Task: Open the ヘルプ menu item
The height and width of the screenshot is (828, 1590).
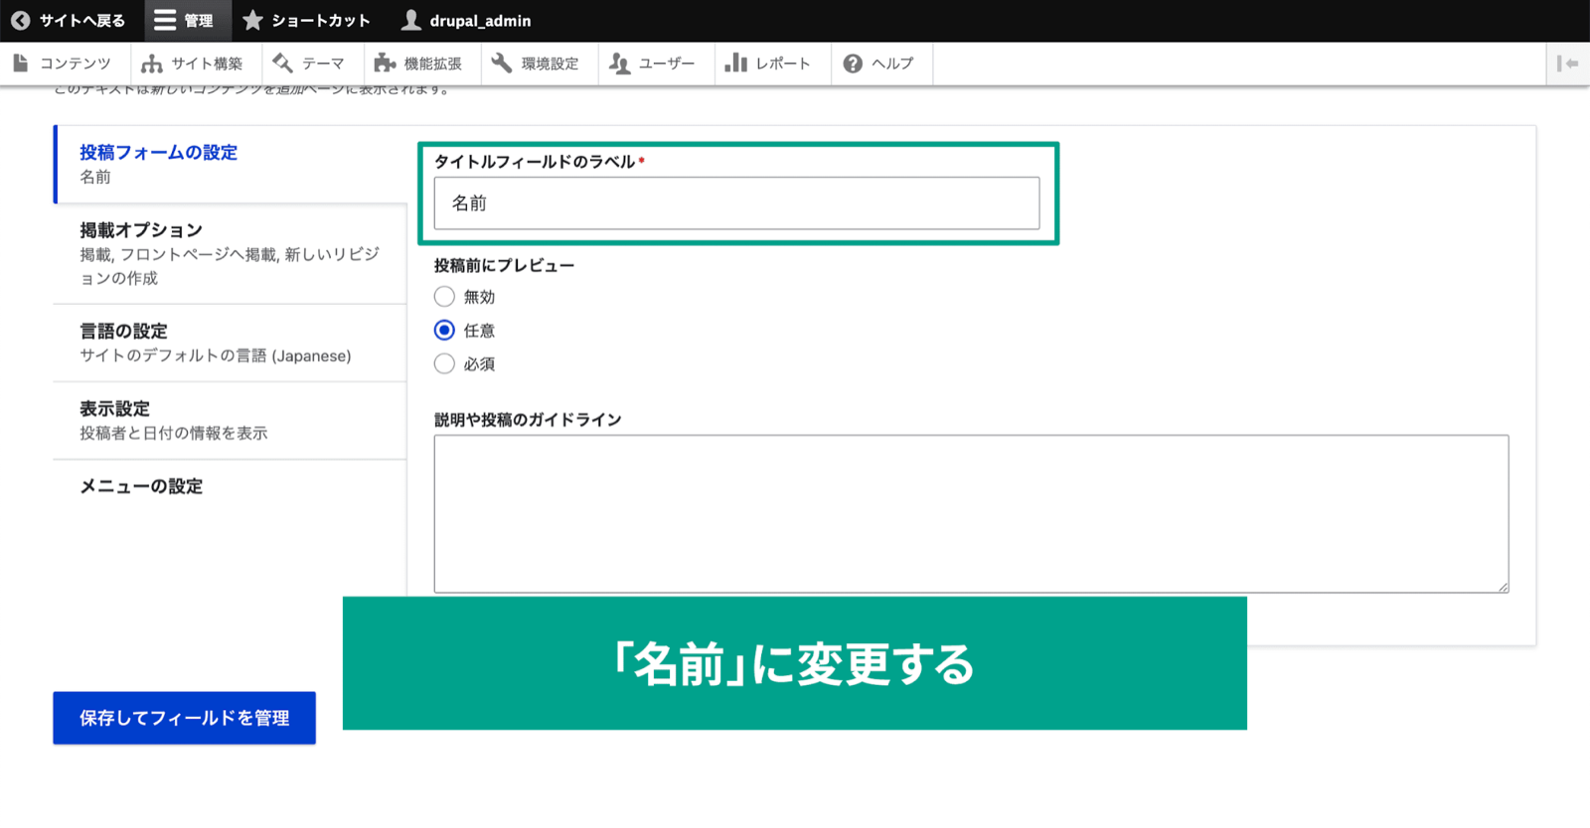Action: (x=880, y=64)
